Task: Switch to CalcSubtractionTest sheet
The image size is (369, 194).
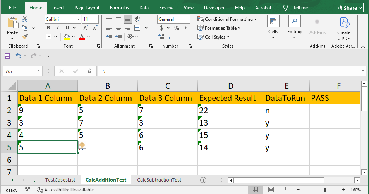Action: click(159, 180)
